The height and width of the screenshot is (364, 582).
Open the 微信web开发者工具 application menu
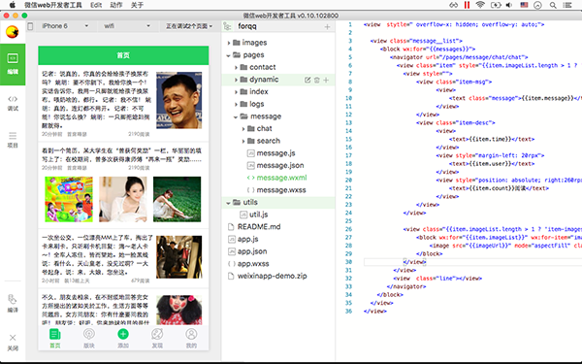53,5
